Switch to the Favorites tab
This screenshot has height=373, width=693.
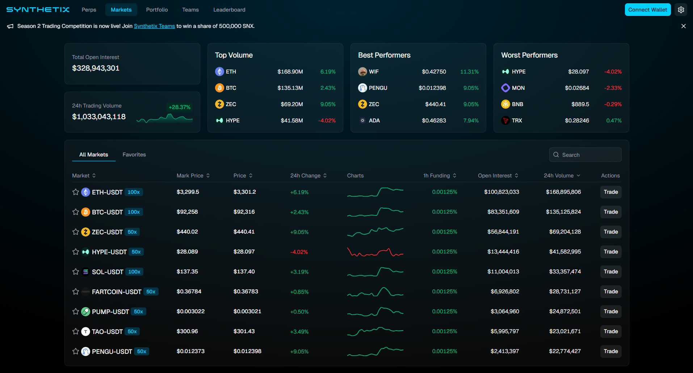tap(134, 155)
